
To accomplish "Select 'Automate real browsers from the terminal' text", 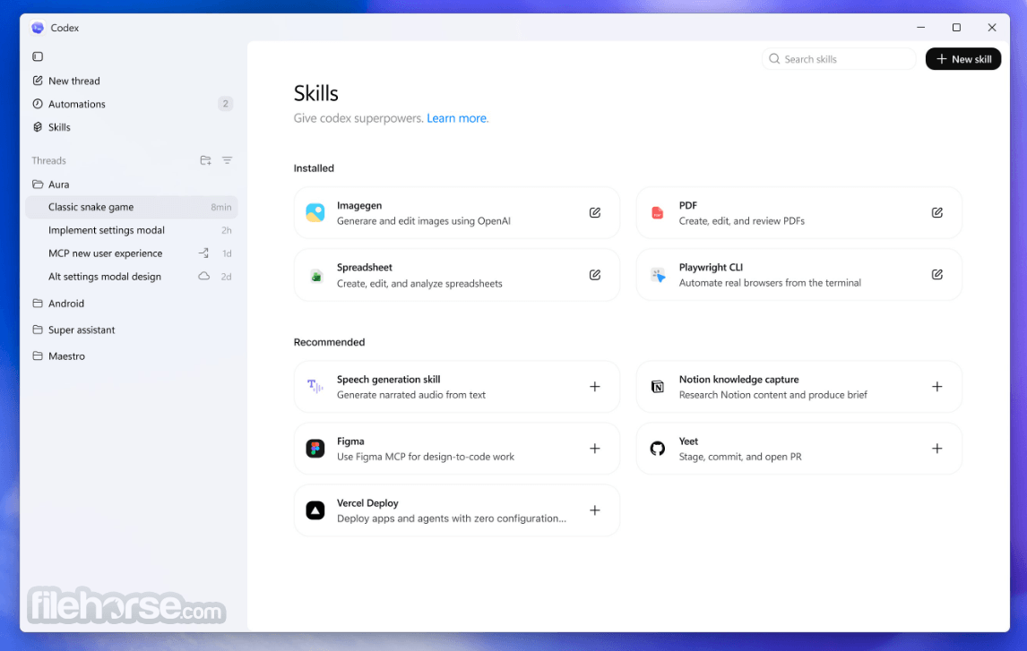I will 770,283.
